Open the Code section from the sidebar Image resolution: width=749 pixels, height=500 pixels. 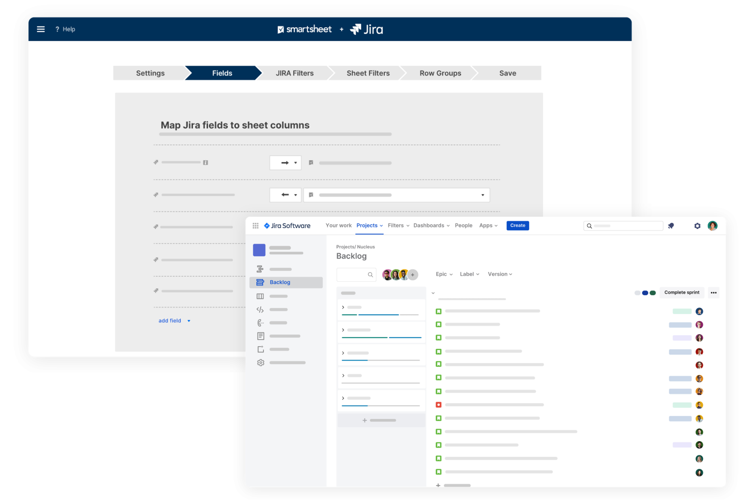tap(260, 309)
